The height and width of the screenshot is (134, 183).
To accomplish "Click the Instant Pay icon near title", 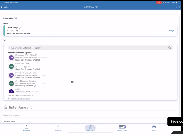I will (x=16, y=18).
